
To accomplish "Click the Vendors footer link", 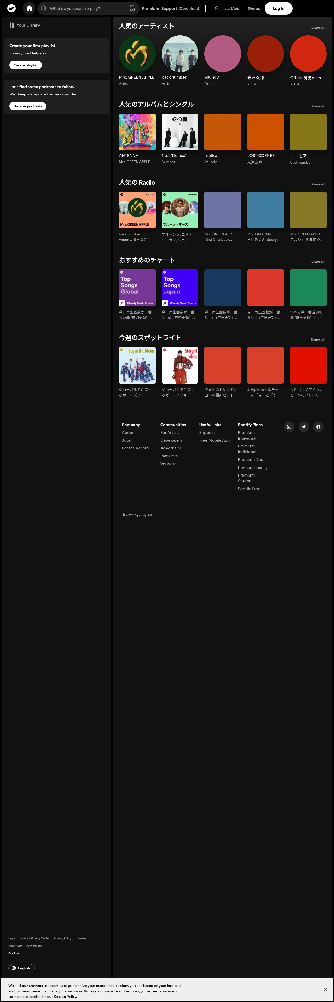I will [168, 464].
